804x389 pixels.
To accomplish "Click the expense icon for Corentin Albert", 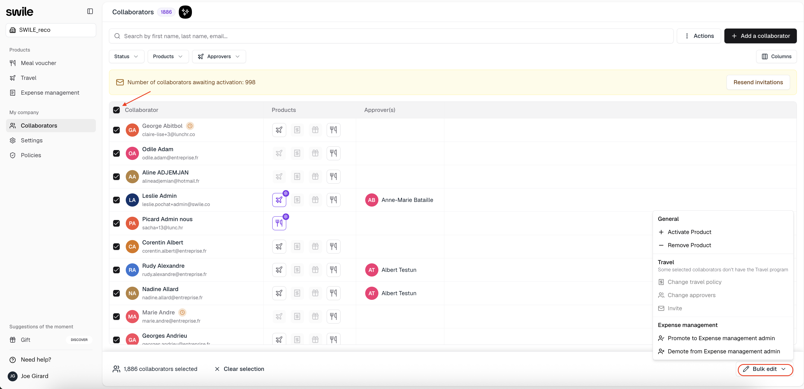I will [297, 246].
